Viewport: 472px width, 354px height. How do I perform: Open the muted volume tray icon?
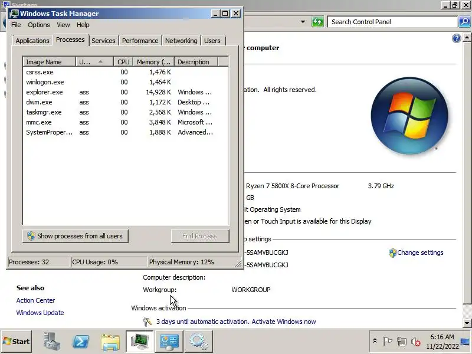click(x=416, y=342)
